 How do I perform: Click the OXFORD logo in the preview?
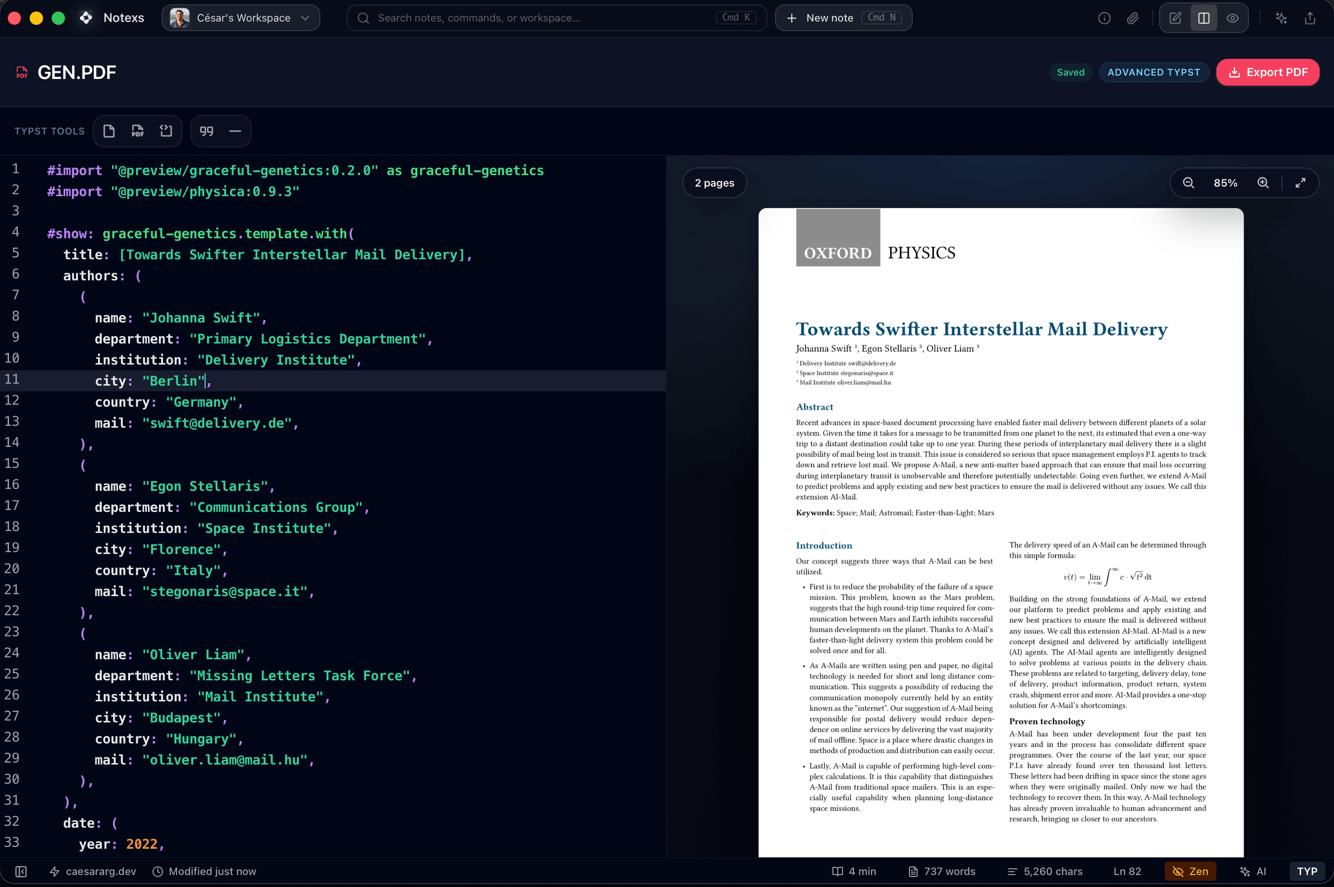[838, 238]
